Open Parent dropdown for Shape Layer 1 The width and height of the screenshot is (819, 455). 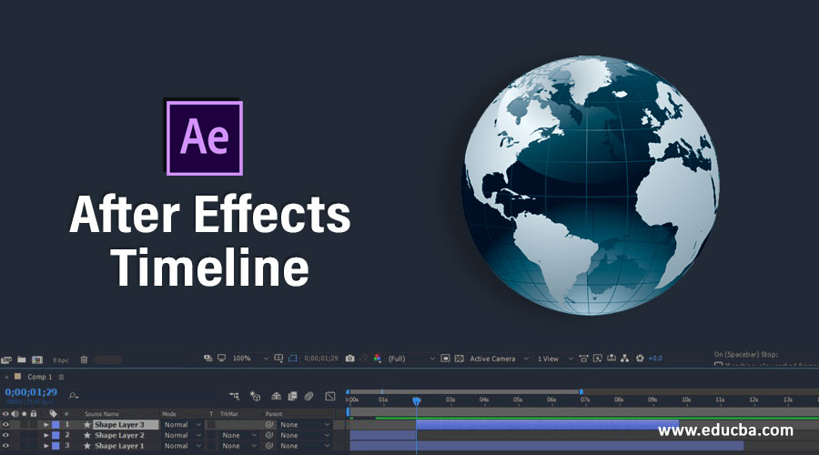(305, 446)
